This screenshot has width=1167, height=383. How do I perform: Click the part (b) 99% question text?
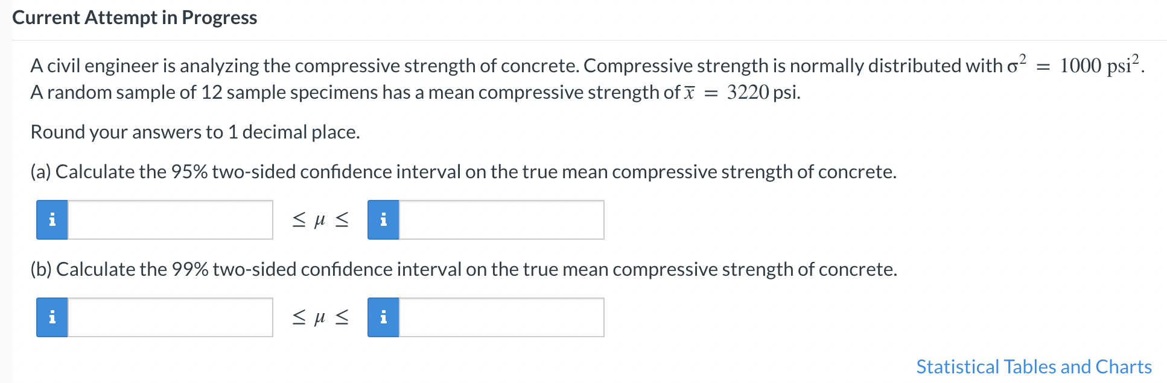[464, 269]
